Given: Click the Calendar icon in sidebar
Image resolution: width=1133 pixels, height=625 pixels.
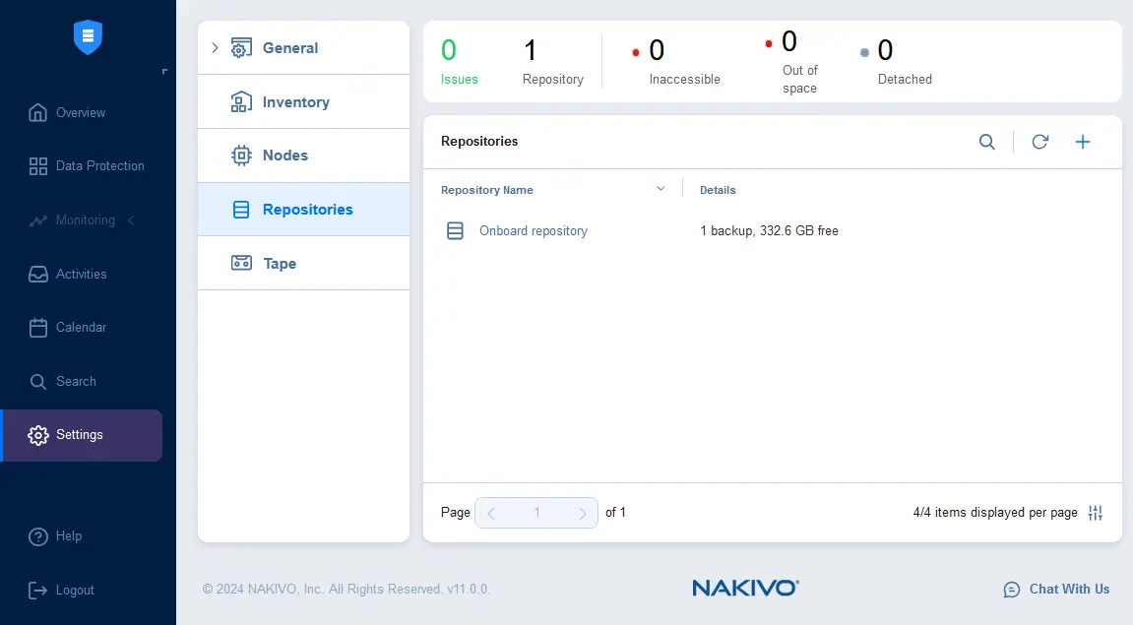Looking at the screenshot, I should coord(37,328).
